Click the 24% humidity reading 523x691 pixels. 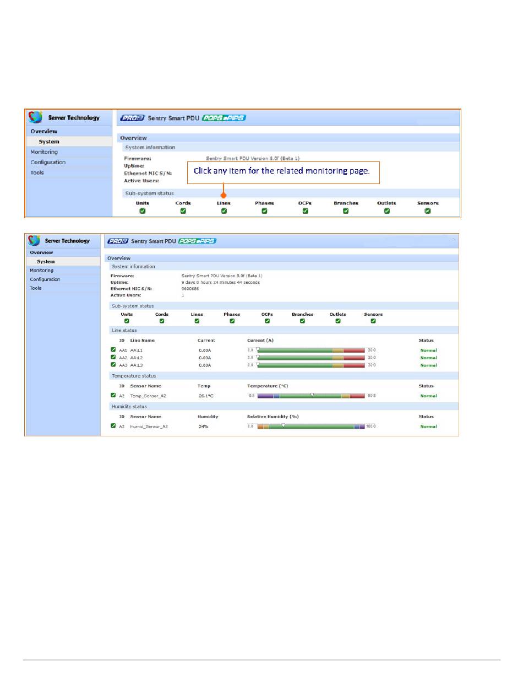[204, 427]
